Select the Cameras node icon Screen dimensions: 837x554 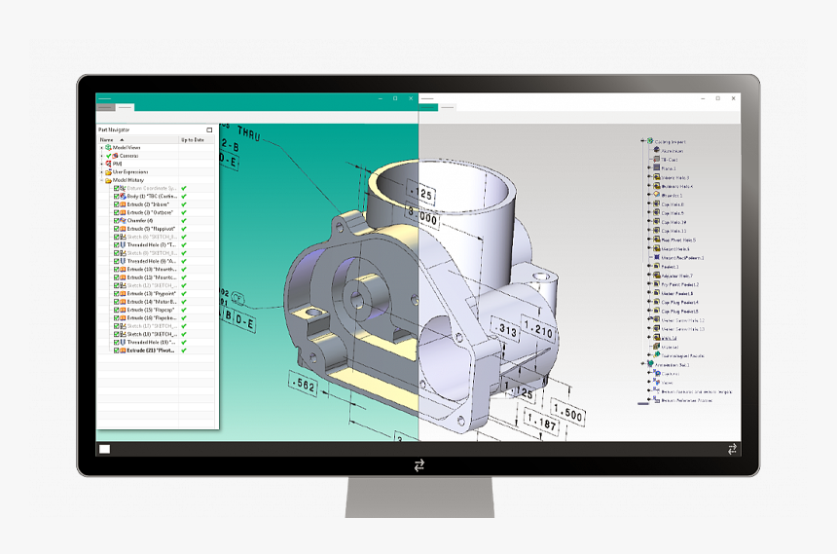115,156
